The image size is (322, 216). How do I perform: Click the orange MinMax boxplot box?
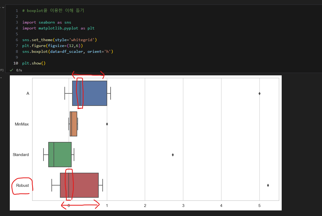[x=73, y=124]
